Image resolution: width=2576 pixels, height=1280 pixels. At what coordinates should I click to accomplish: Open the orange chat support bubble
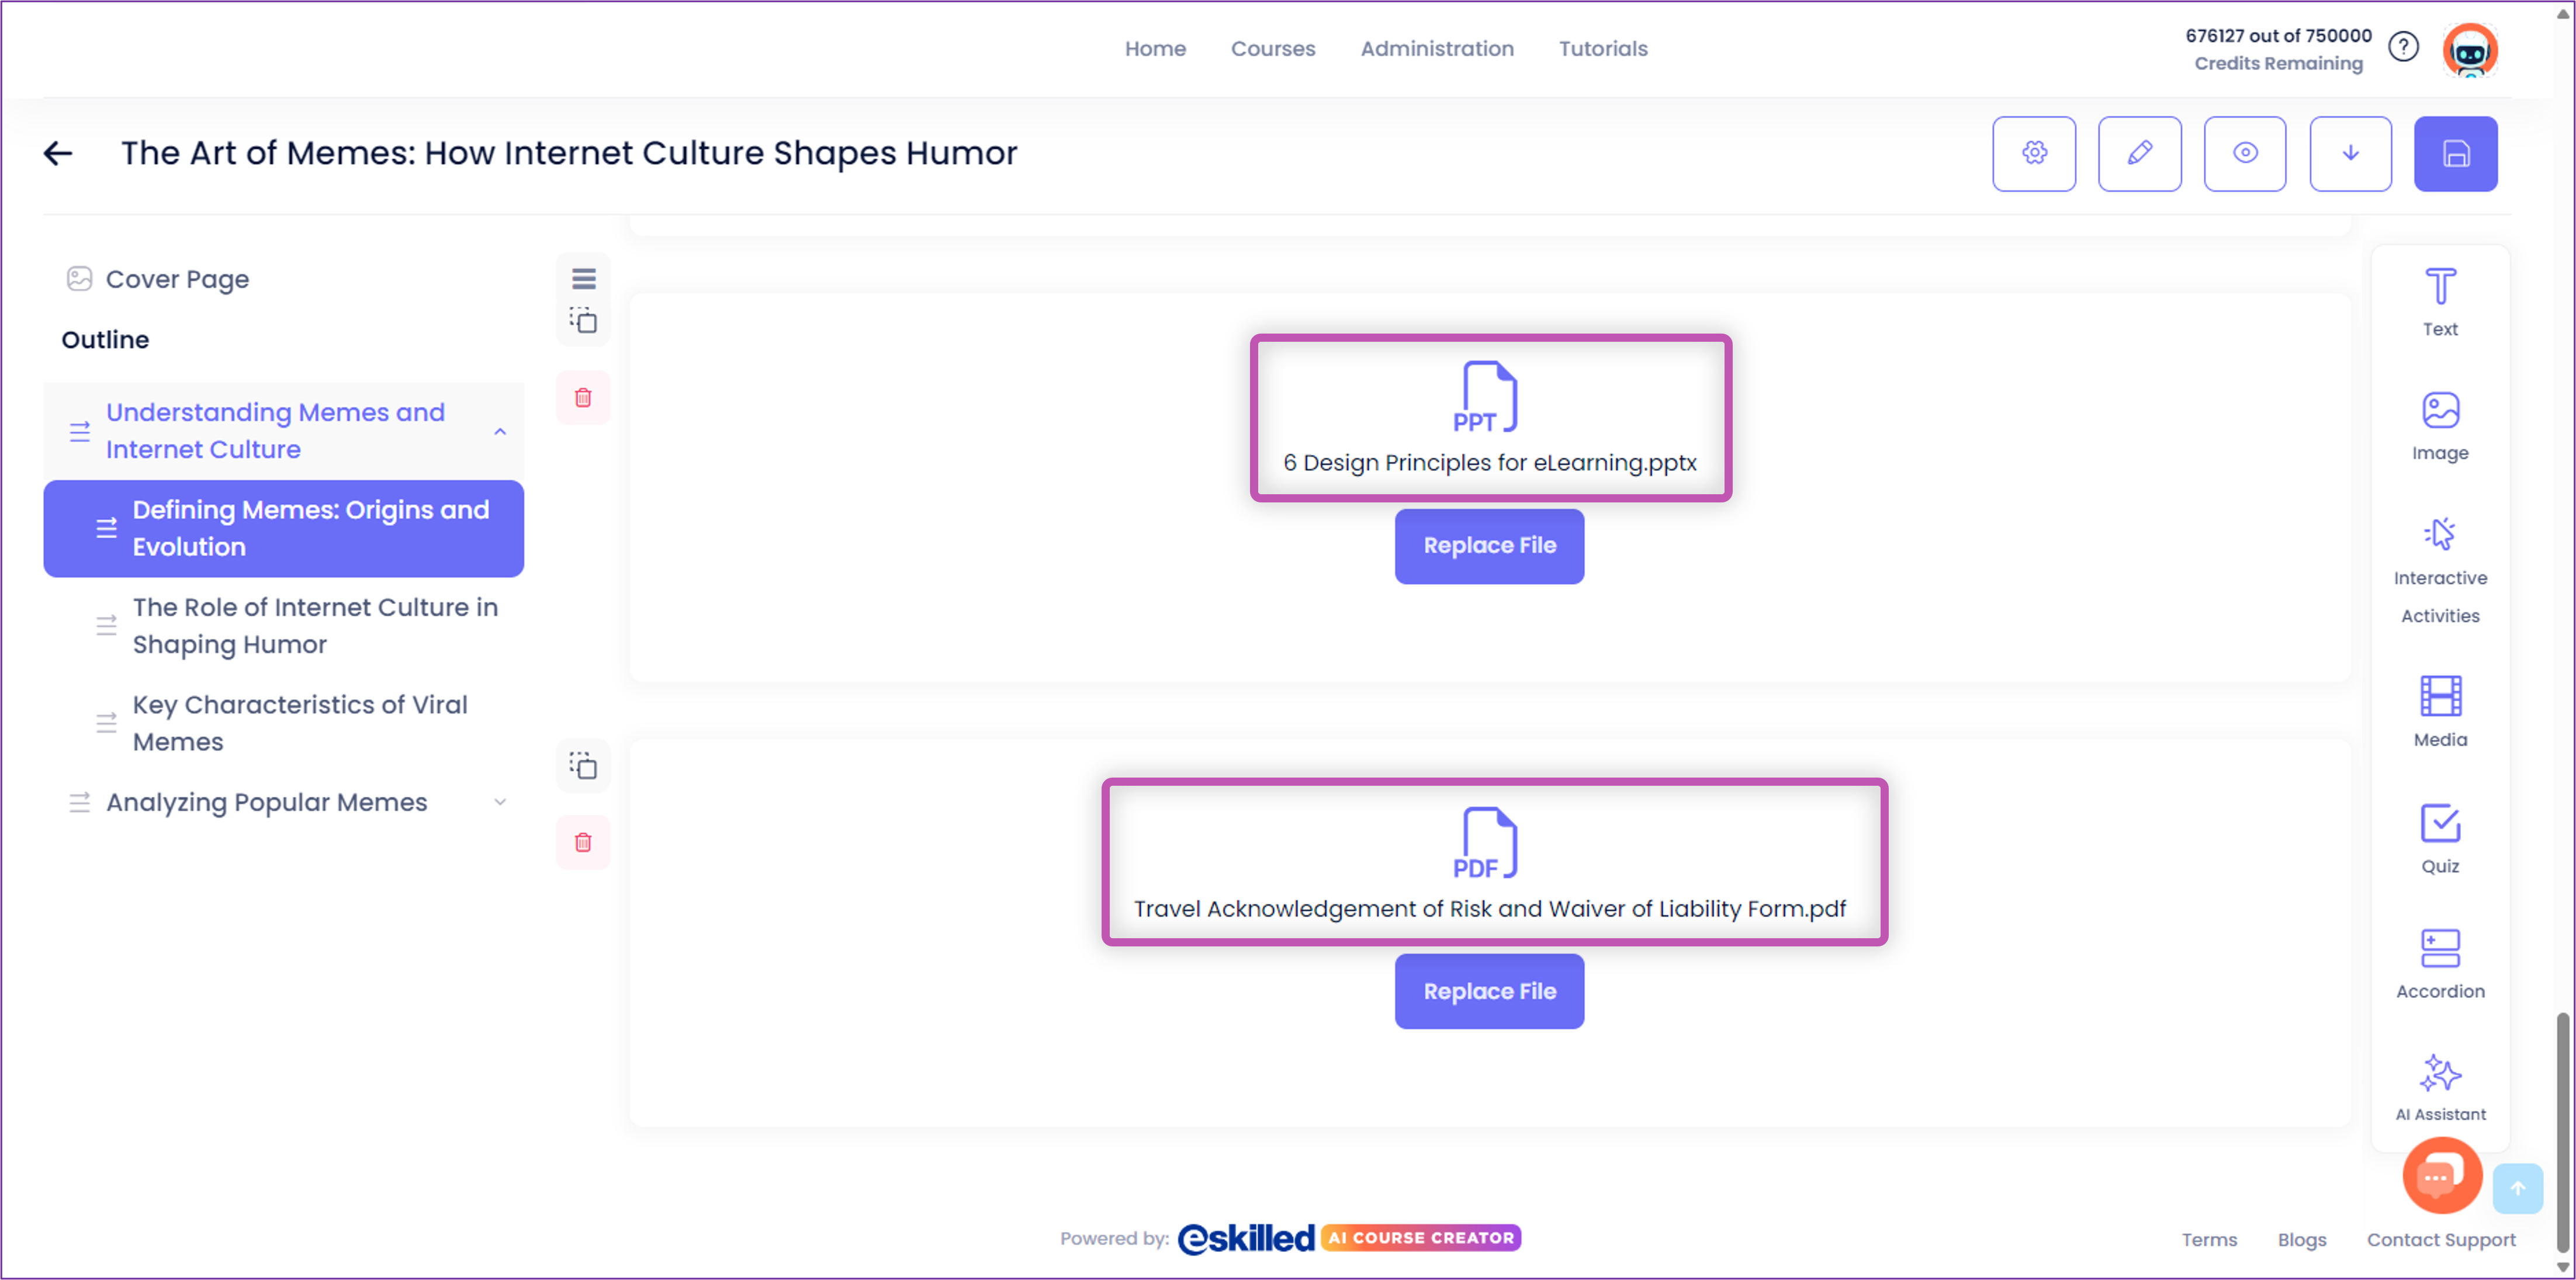point(2442,1175)
